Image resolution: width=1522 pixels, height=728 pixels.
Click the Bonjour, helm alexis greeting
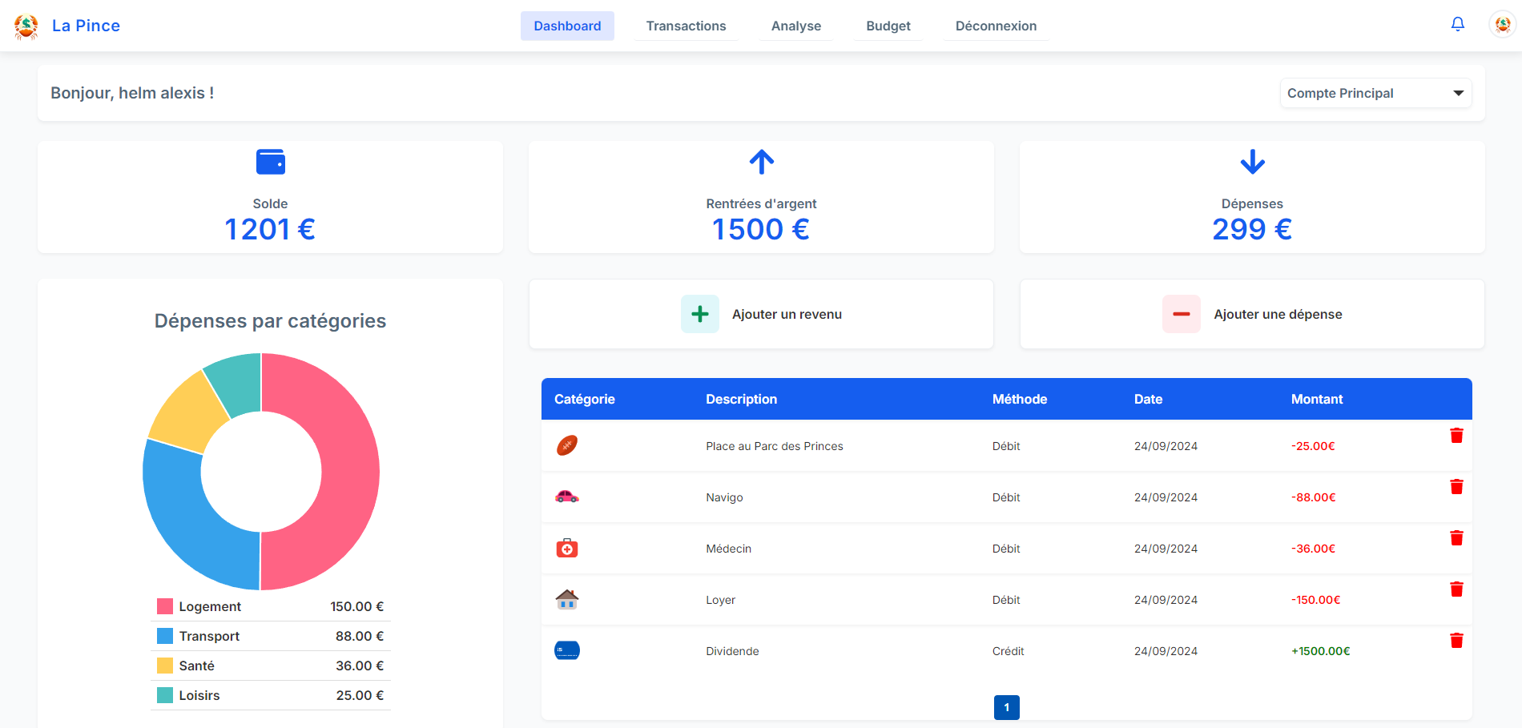point(132,93)
